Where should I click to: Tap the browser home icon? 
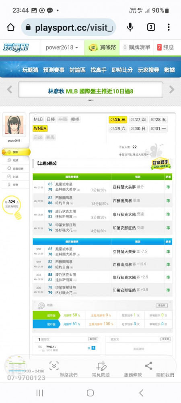[x=10, y=27]
